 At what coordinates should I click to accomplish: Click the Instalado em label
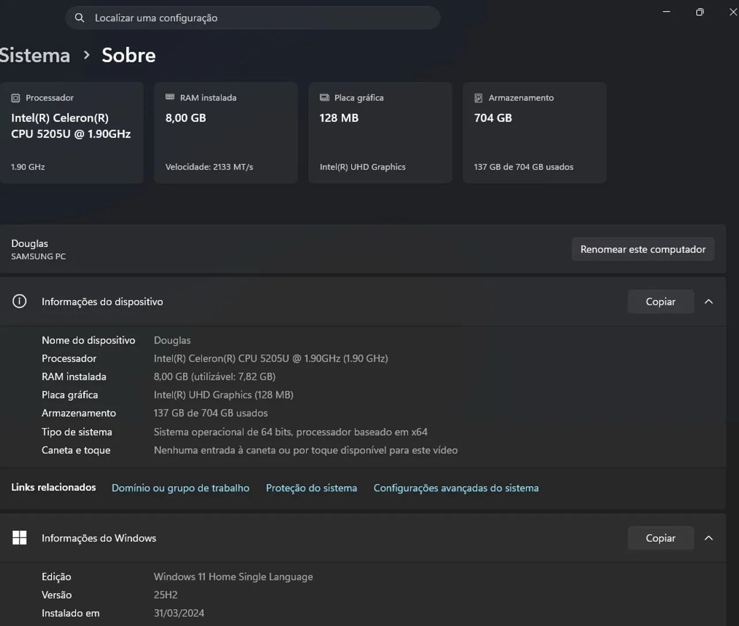coord(70,613)
